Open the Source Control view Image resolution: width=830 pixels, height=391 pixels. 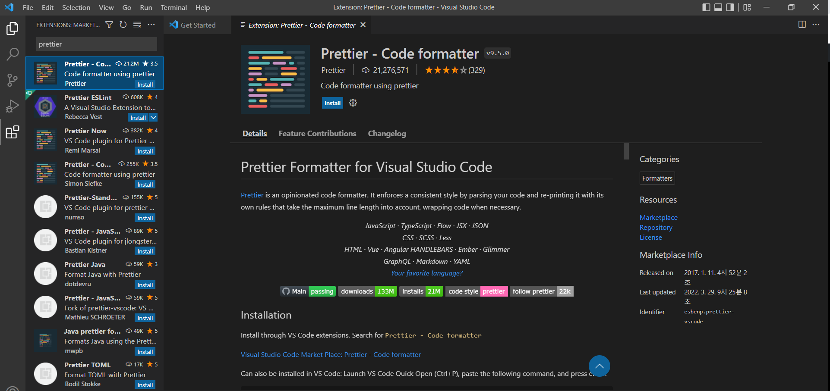pyautogui.click(x=13, y=80)
